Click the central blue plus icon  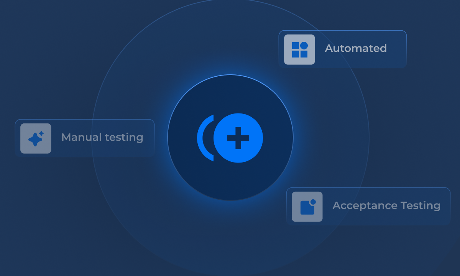pyautogui.click(x=238, y=139)
